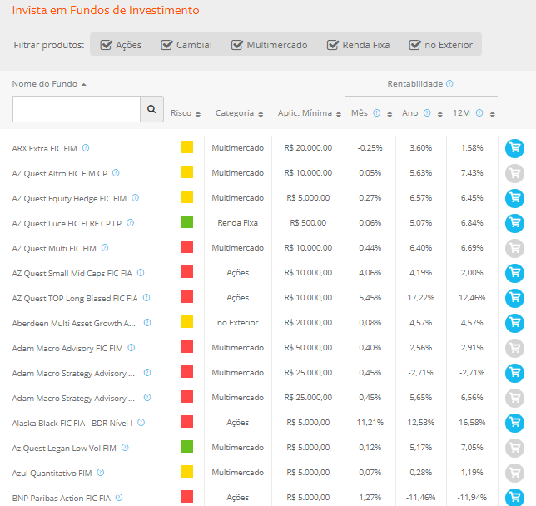Click info icon next to Rentabilidade header
This screenshot has height=506, width=536.
pyautogui.click(x=449, y=84)
